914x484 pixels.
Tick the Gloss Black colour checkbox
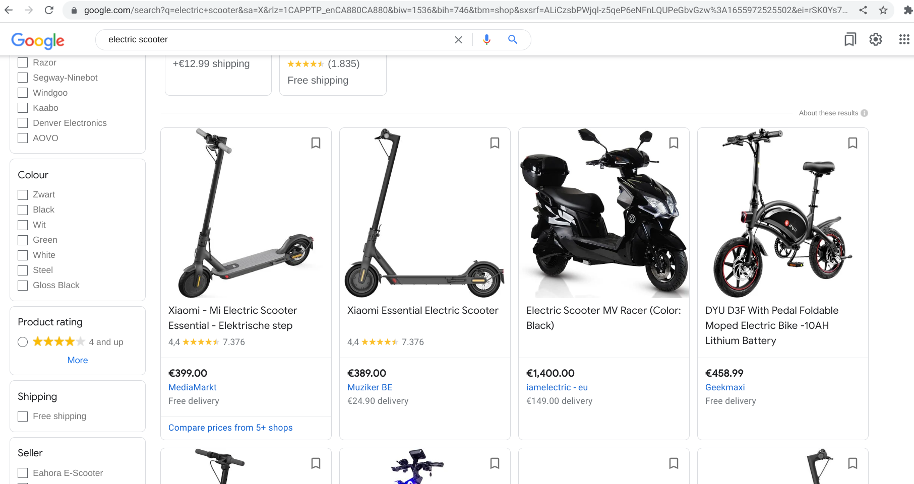[x=23, y=286]
